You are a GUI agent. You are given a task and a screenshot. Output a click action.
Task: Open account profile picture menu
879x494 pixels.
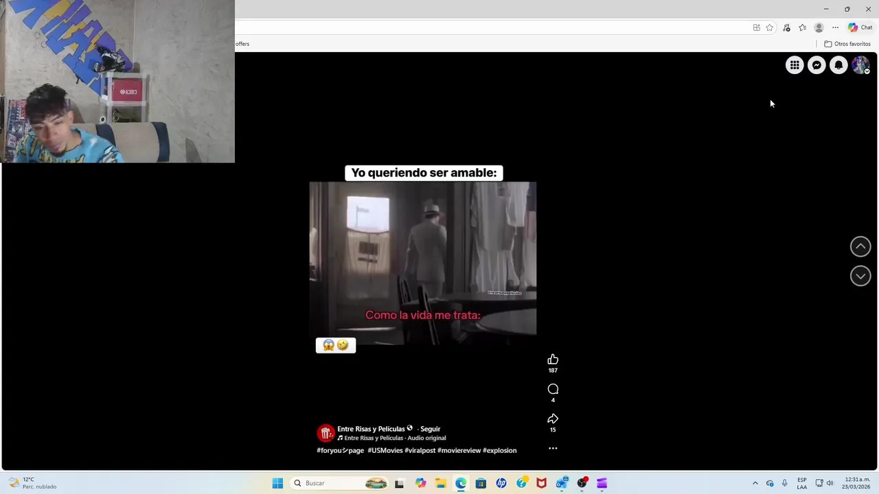click(x=860, y=65)
